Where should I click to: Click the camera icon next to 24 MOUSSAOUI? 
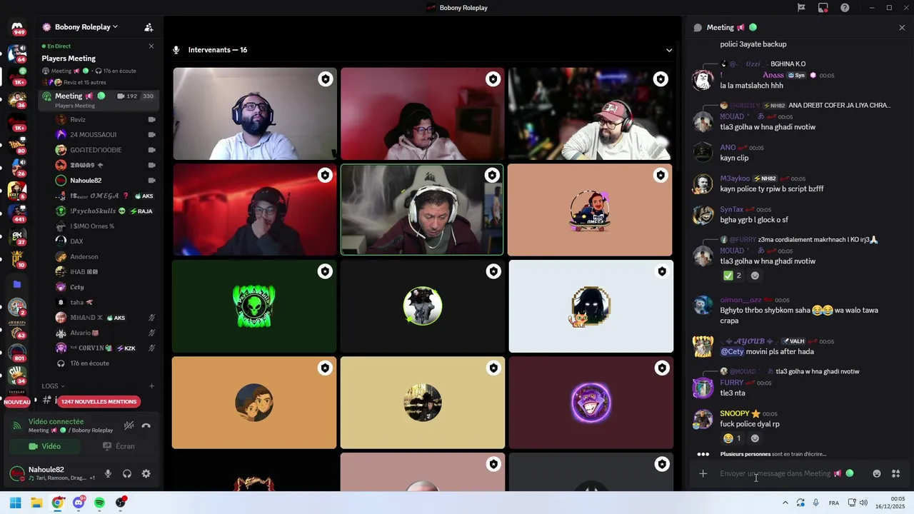click(x=151, y=134)
